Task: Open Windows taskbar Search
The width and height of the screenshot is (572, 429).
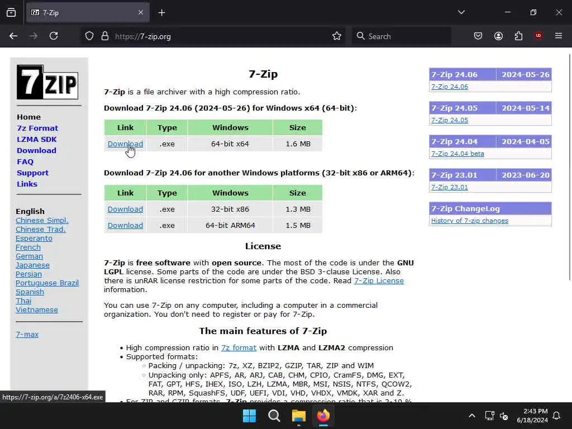Action: (274, 416)
